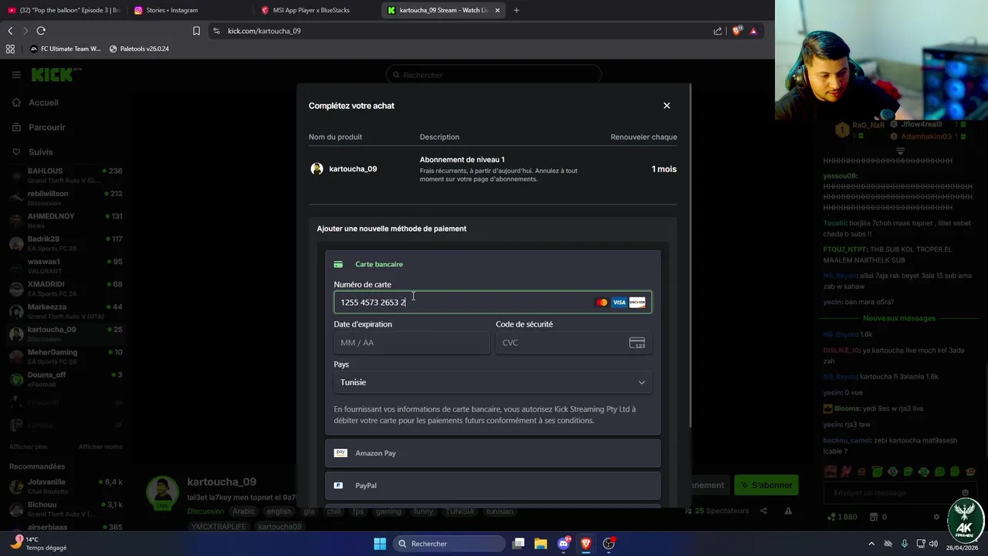Open the weather widget showing 14°C
This screenshot has width=988, height=556.
(x=39, y=544)
